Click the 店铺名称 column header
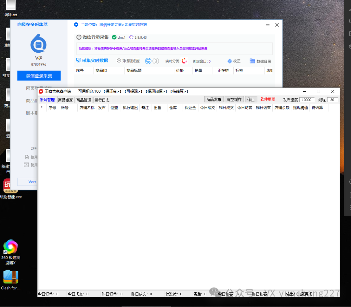351x307 pixels. (x=87, y=108)
